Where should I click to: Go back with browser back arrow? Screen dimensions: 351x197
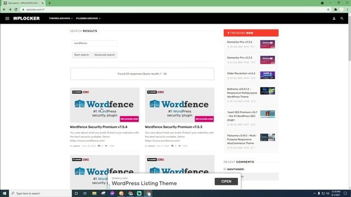pos(4,10)
